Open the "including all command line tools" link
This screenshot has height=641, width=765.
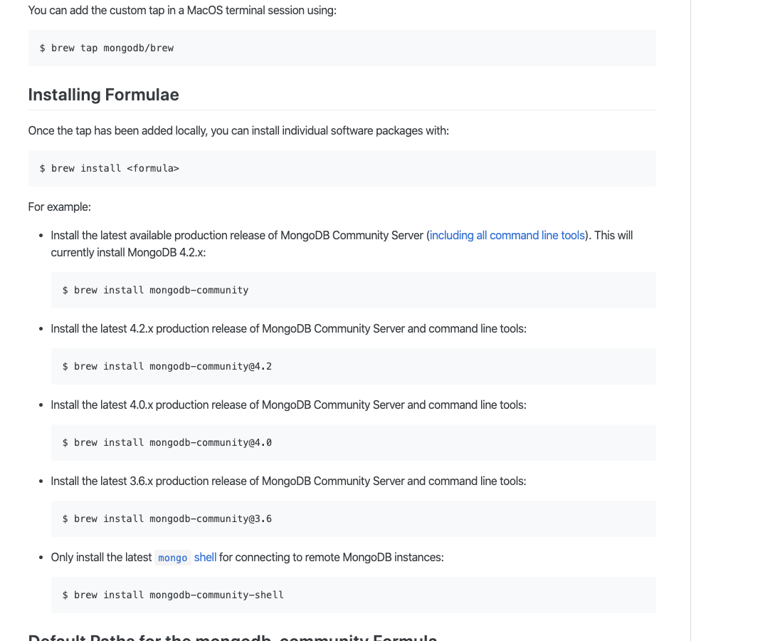coord(507,235)
